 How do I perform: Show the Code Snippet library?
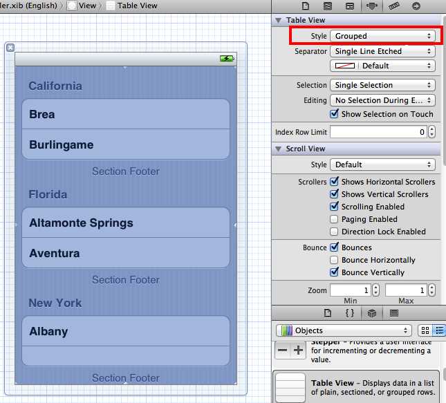pyautogui.click(x=350, y=313)
